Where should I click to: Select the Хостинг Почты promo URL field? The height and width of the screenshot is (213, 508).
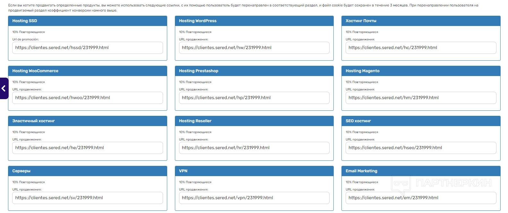pyautogui.click(x=421, y=48)
